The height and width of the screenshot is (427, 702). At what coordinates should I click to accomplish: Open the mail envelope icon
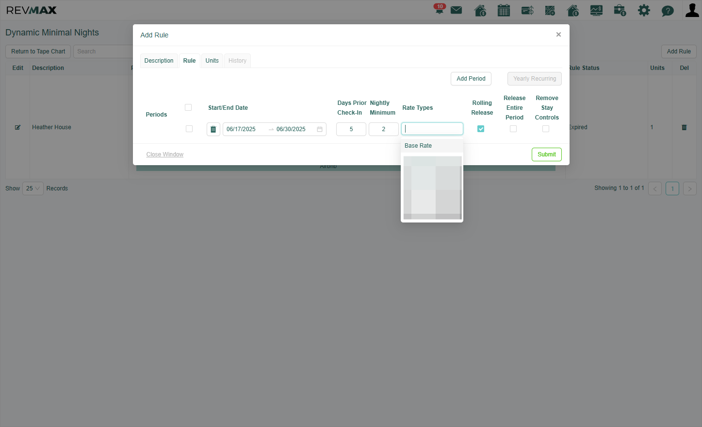pyautogui.click(x=456, y=10)
